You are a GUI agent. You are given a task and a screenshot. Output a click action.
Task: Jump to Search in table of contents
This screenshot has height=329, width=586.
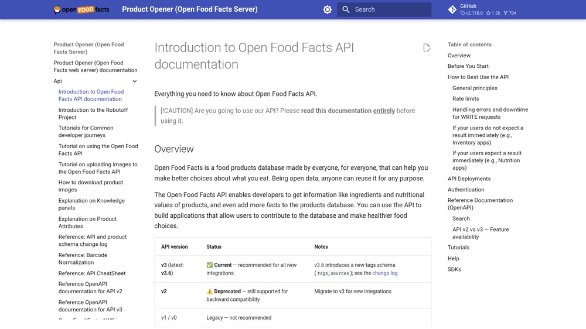click(x=461, y=219)
